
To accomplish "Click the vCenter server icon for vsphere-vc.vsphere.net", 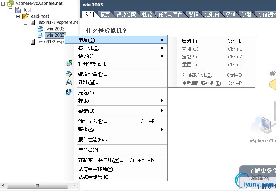I will [x=10, y=3].
